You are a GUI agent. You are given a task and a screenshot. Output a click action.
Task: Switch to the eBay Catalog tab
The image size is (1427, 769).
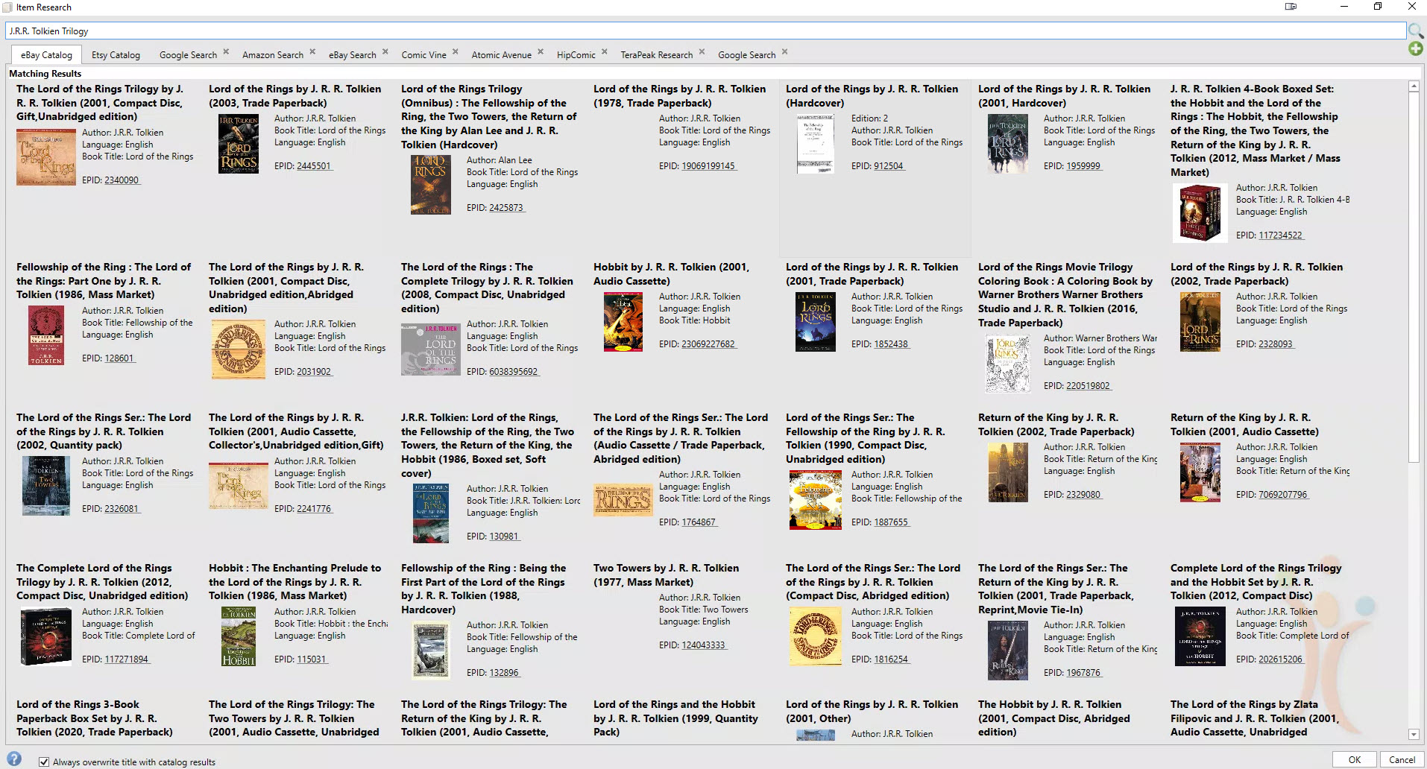pyautogui.click(x=46, y=55)
